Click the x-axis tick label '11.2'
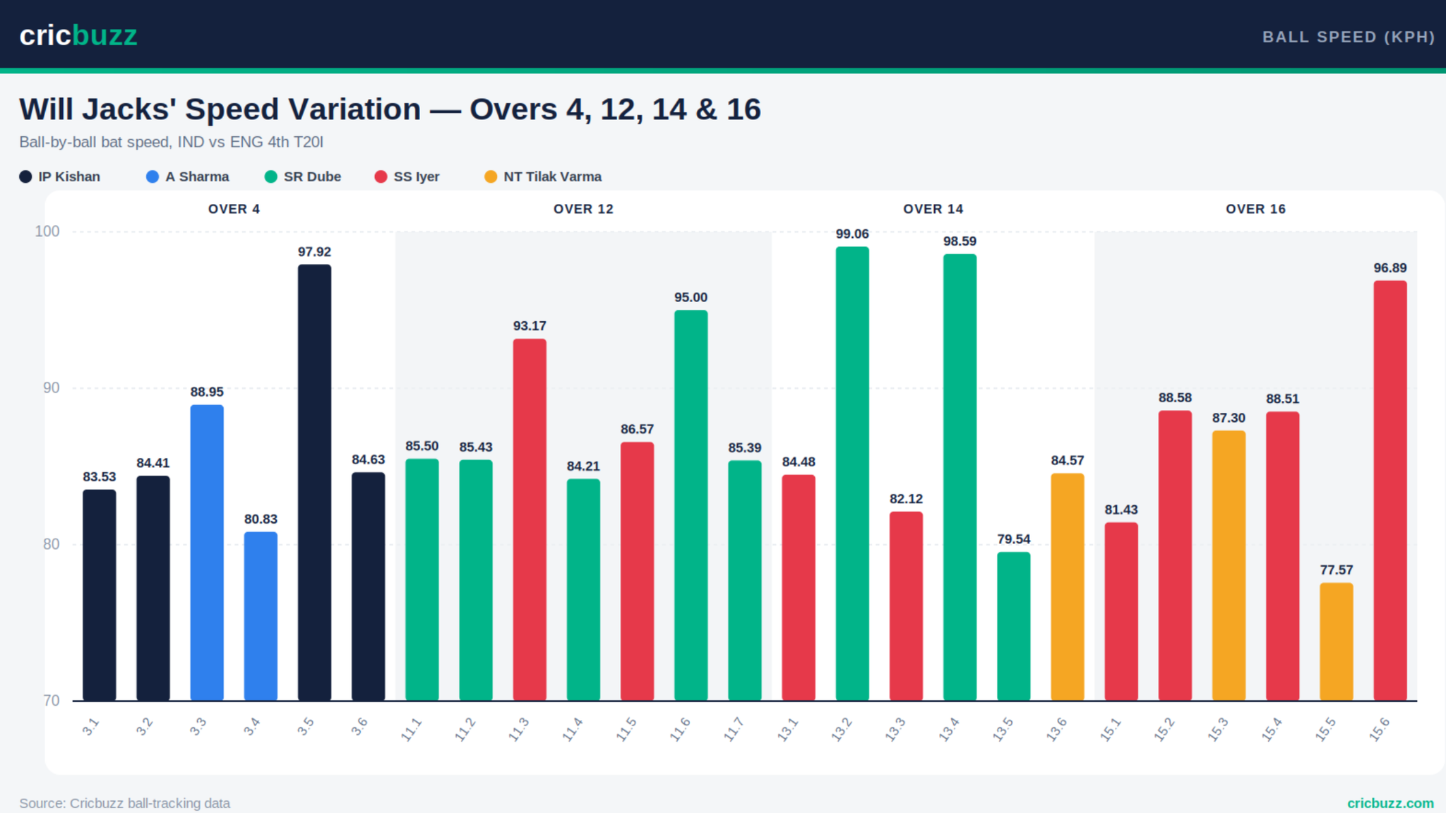This screenshot has height=813, width=1446. [465, 729]
